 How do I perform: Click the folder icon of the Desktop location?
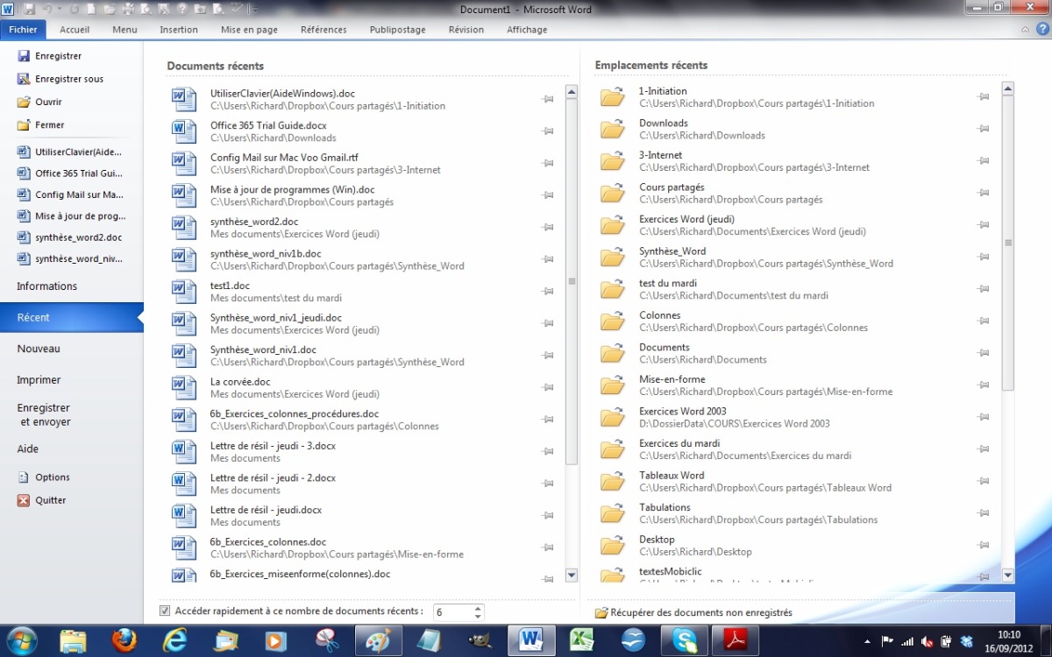pyautogui.click(x=613, y=546)
